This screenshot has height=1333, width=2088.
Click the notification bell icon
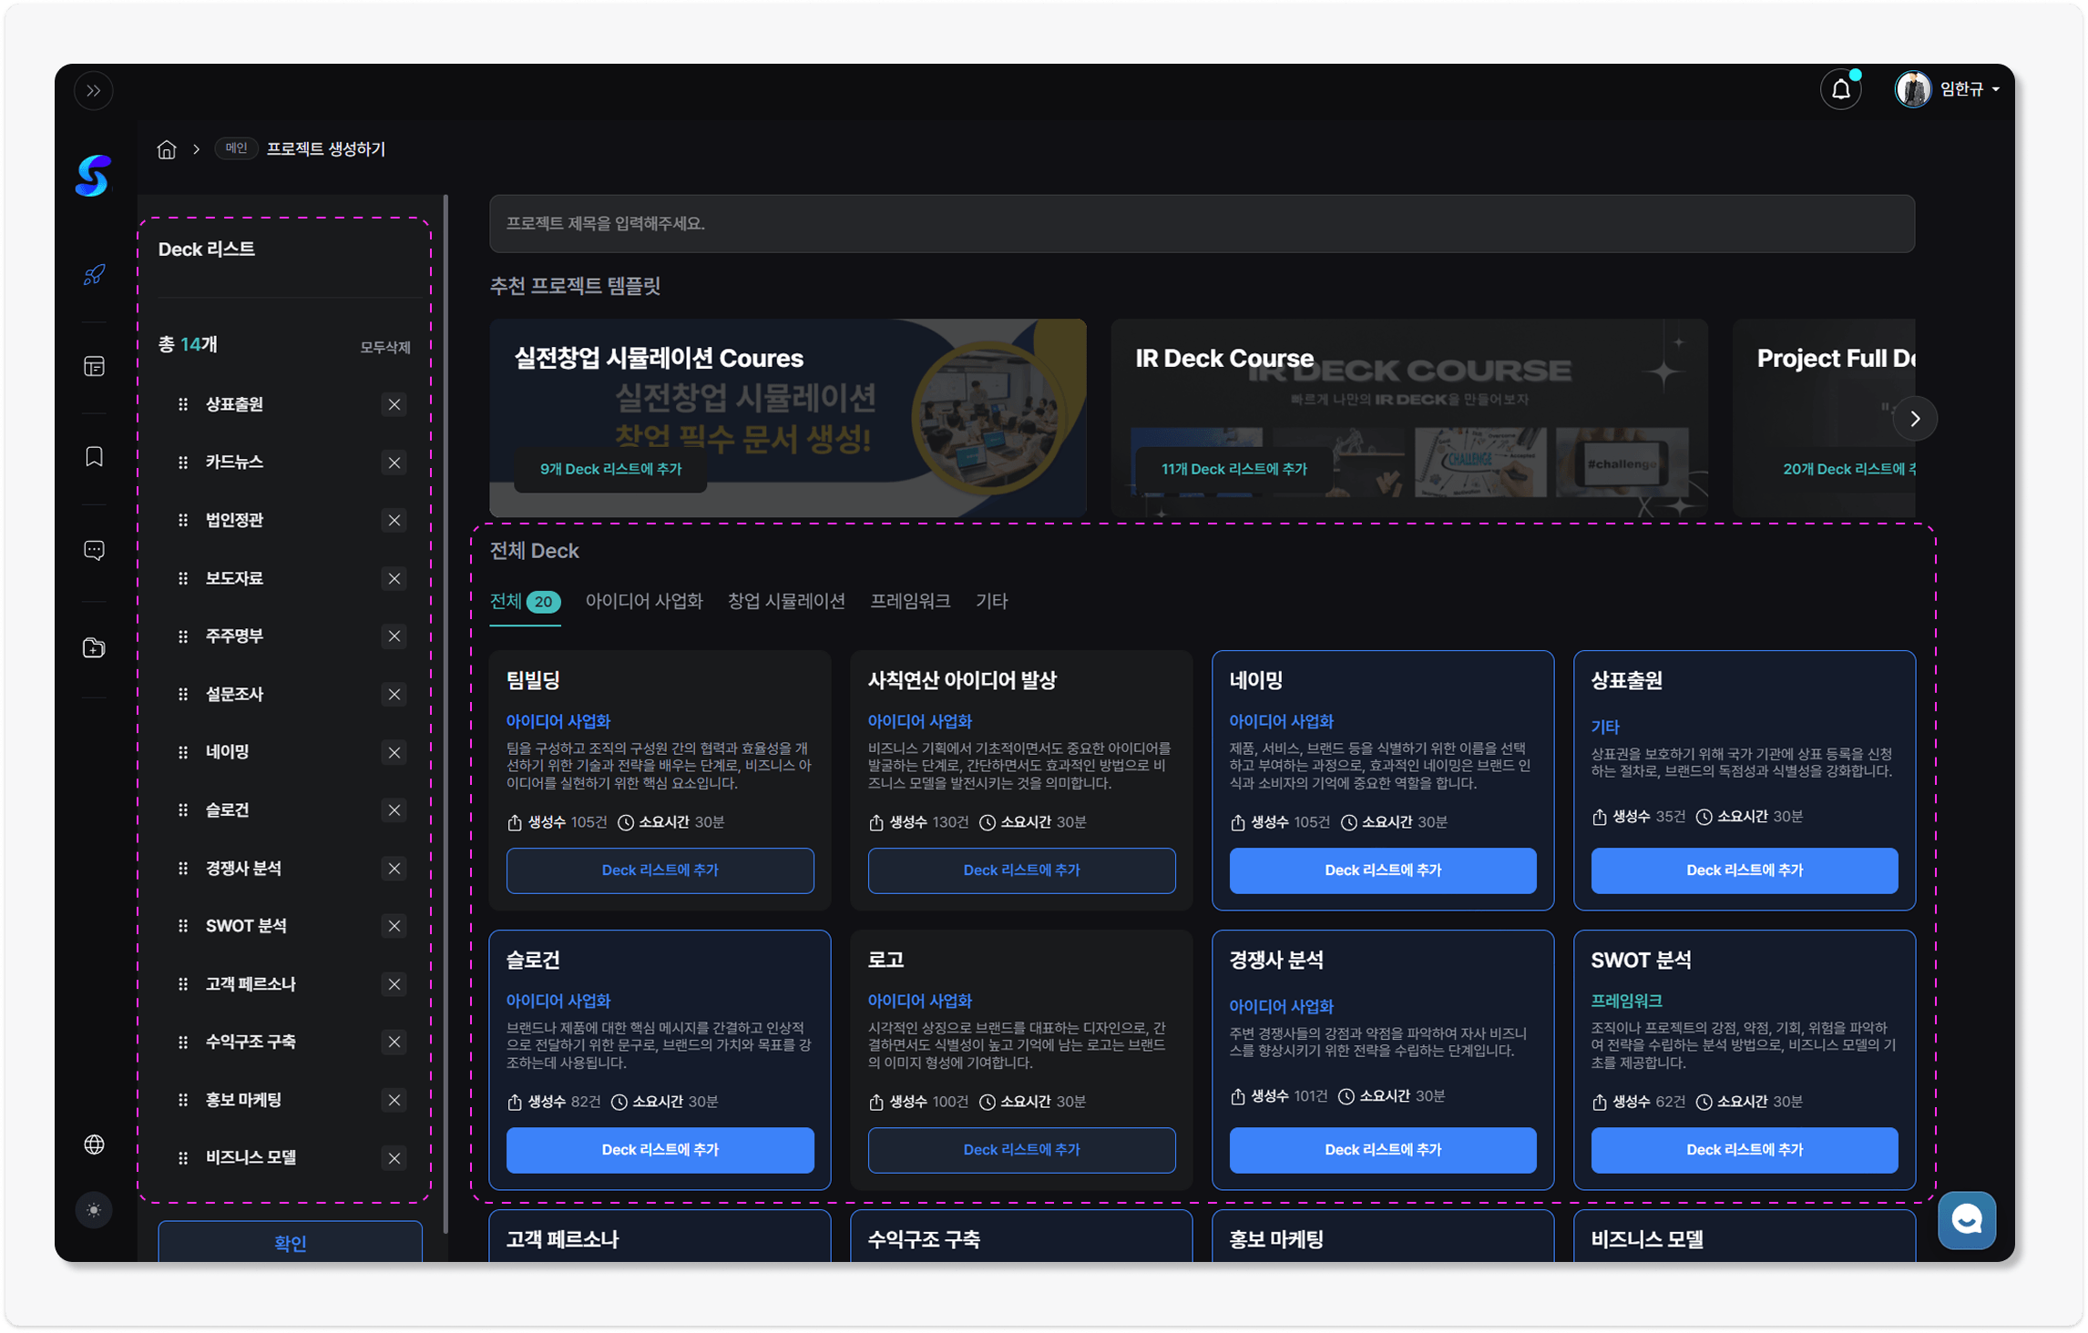click(1841, 89)
